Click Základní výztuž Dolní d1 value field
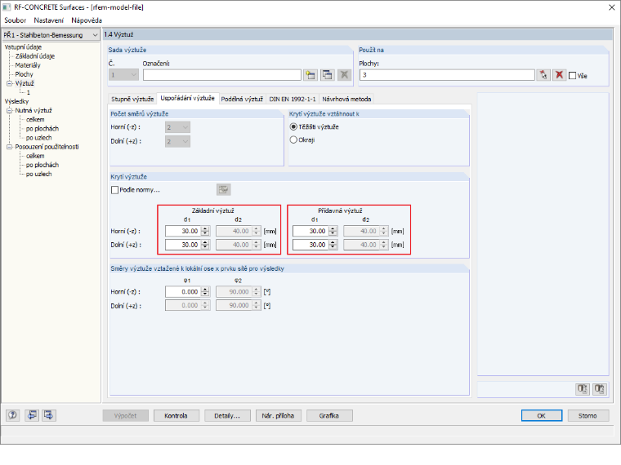 point(183,246)
